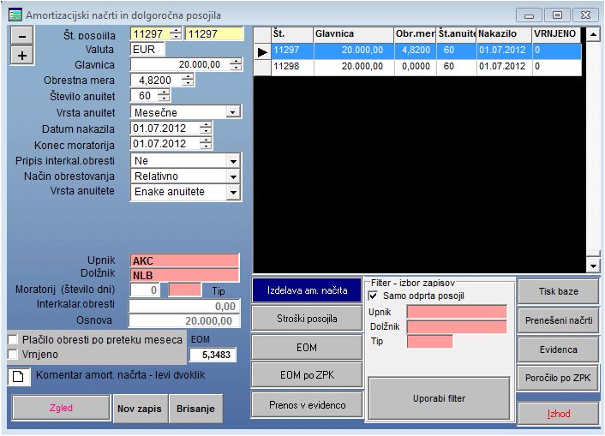Check the Vrnjeno checkbox
605x436 pixels.
click(12, 353)
